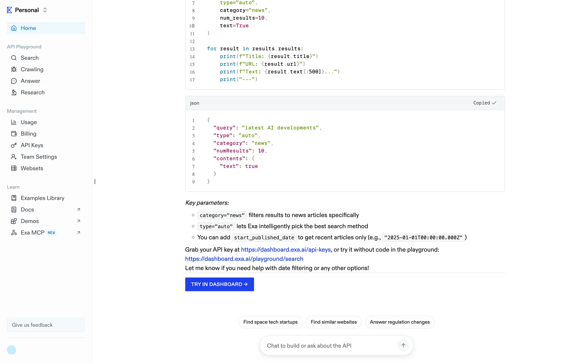
Task: Click the send arrow button in chat
Action: [x=403, y=345]
